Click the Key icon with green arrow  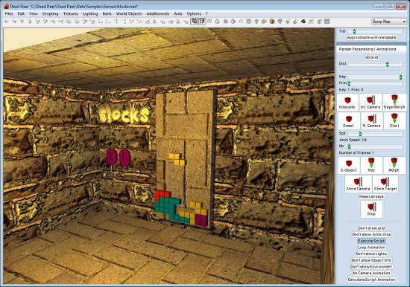pyautogui.click(x=371, y=165)
